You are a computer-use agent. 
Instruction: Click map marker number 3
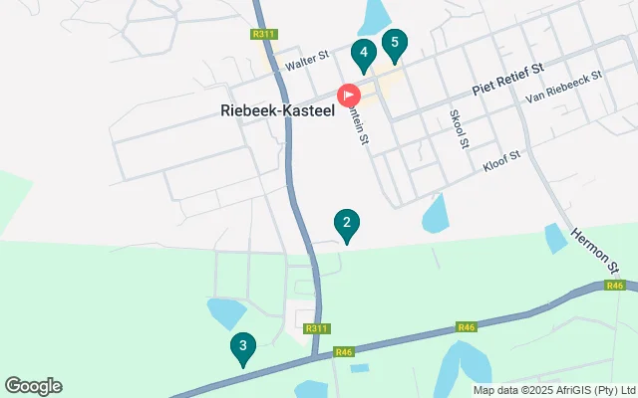(x=243, y=349)
